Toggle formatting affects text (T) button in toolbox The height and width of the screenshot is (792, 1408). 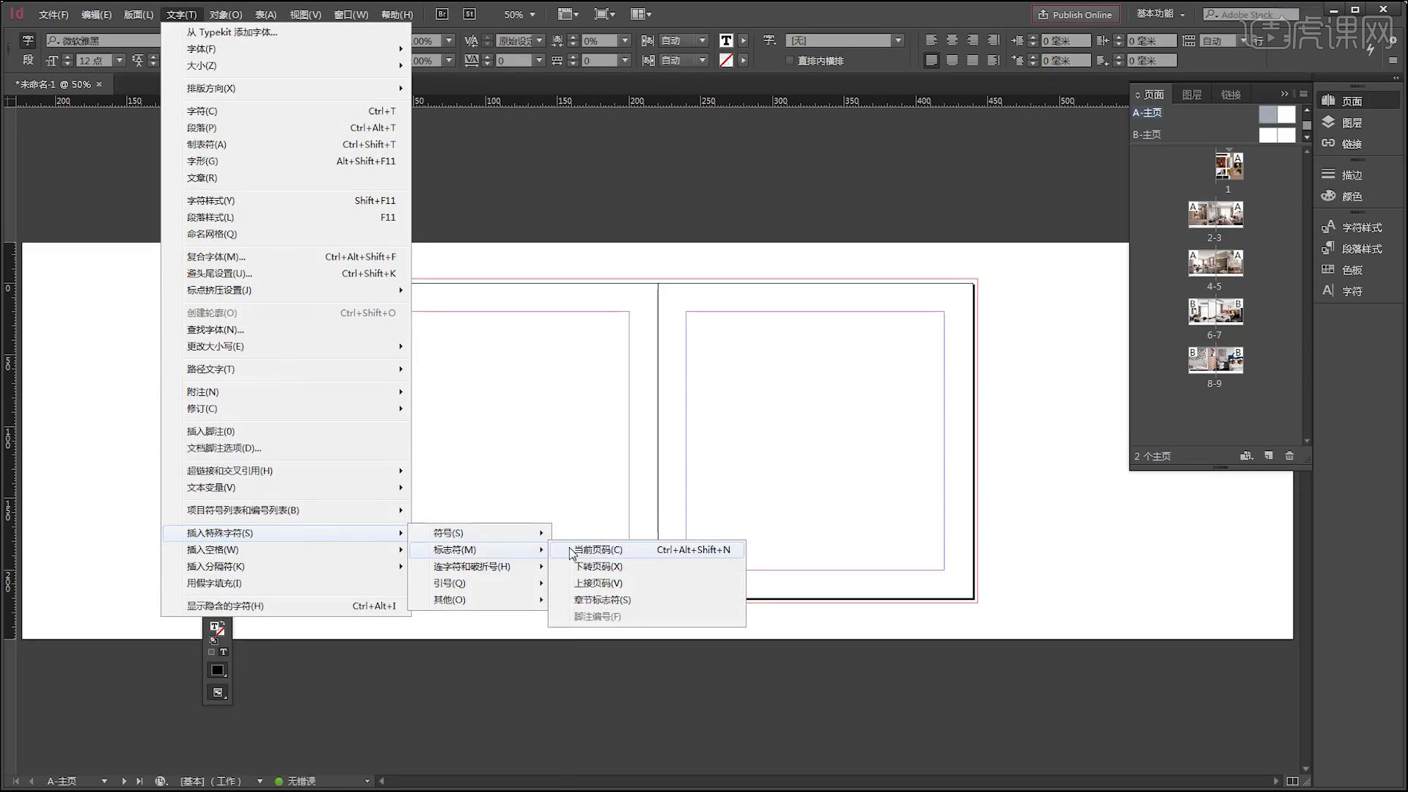(x=224, y=652)
